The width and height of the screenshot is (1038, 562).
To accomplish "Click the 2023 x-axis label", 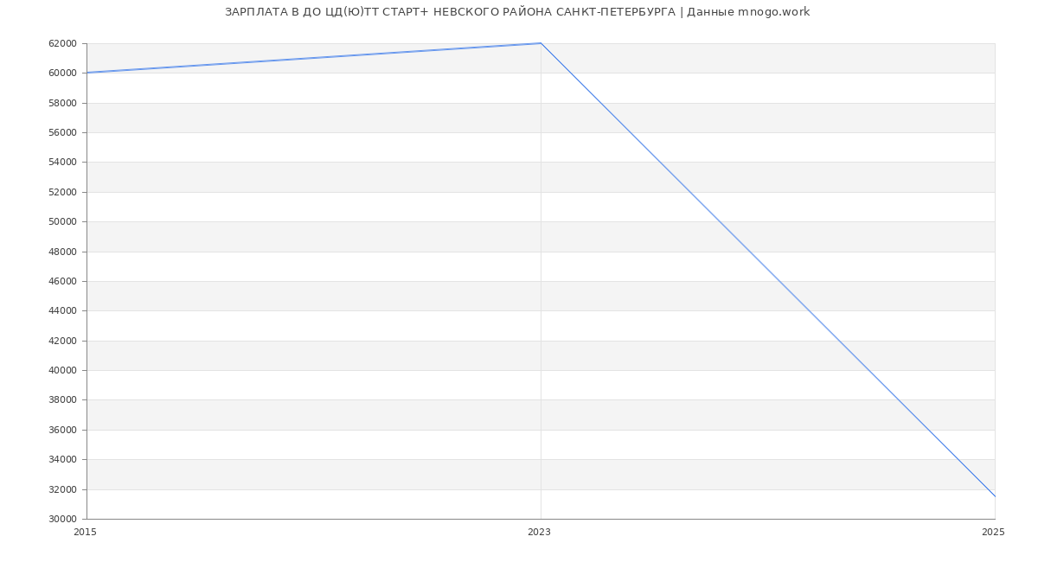I will 539,532.
